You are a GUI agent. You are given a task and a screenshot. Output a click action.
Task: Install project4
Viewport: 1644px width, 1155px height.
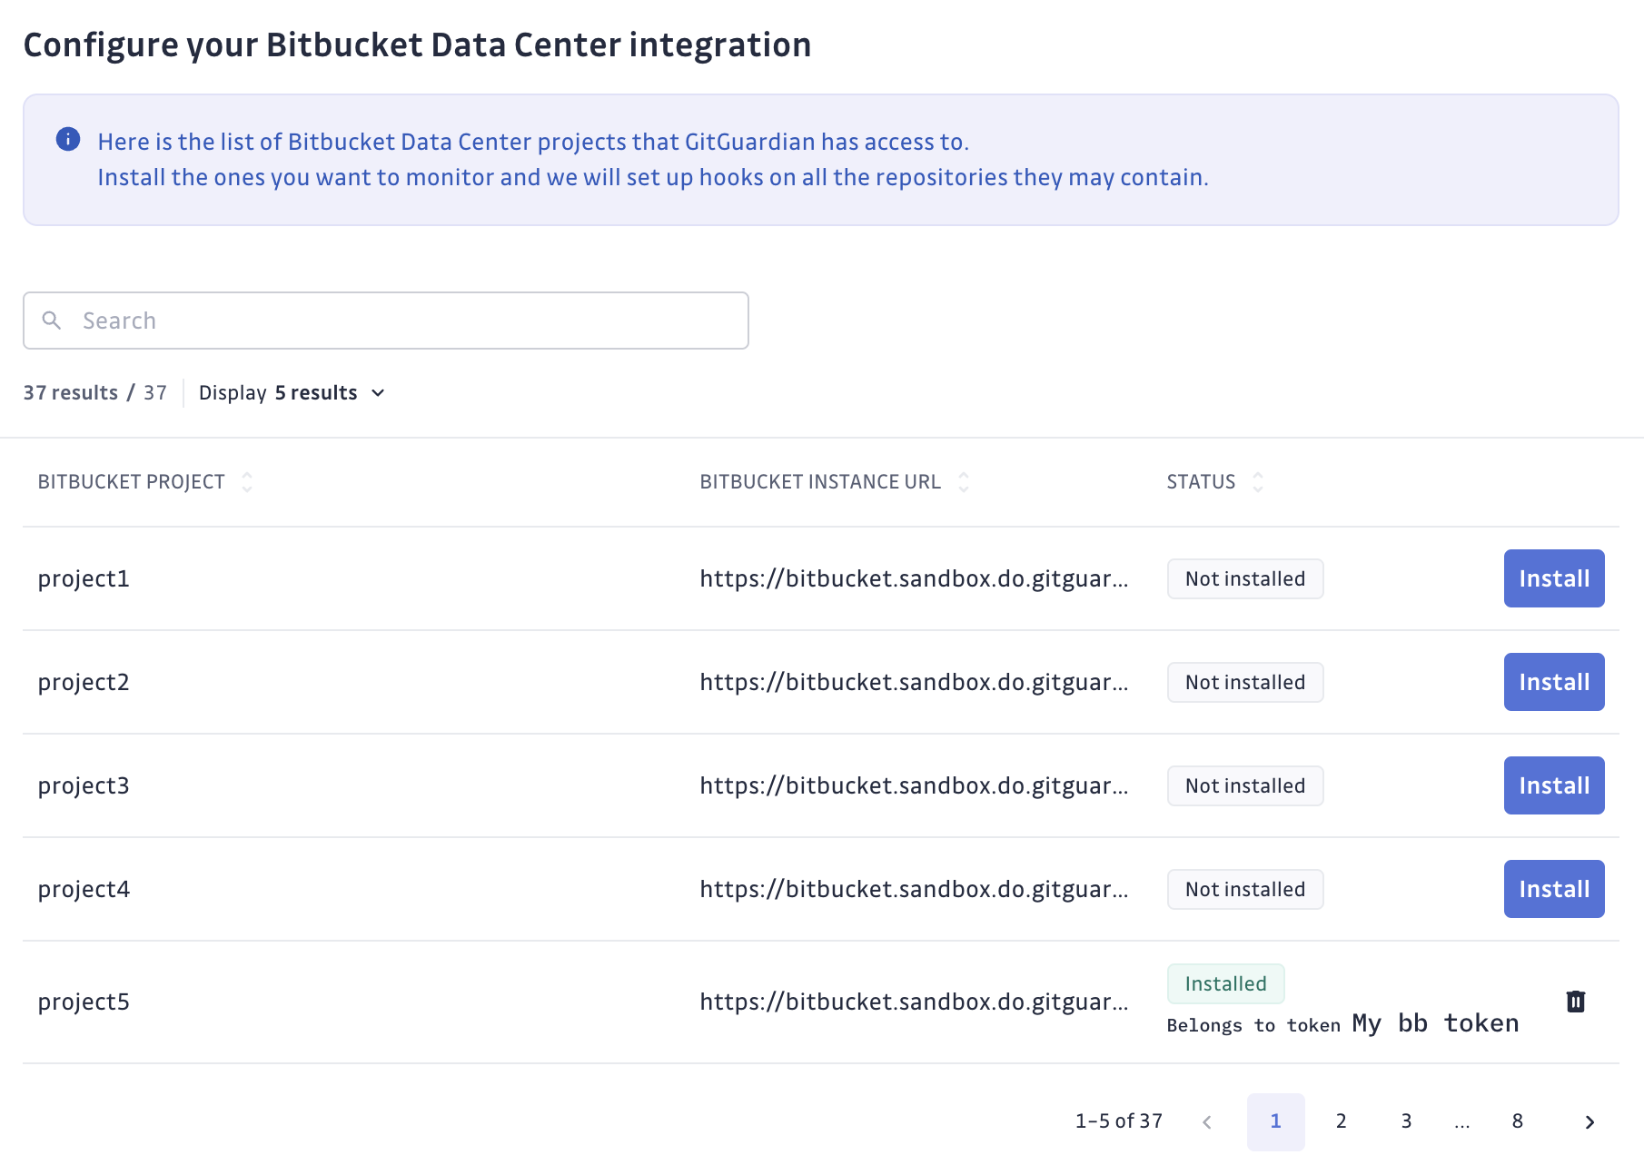click(1554, 889)
